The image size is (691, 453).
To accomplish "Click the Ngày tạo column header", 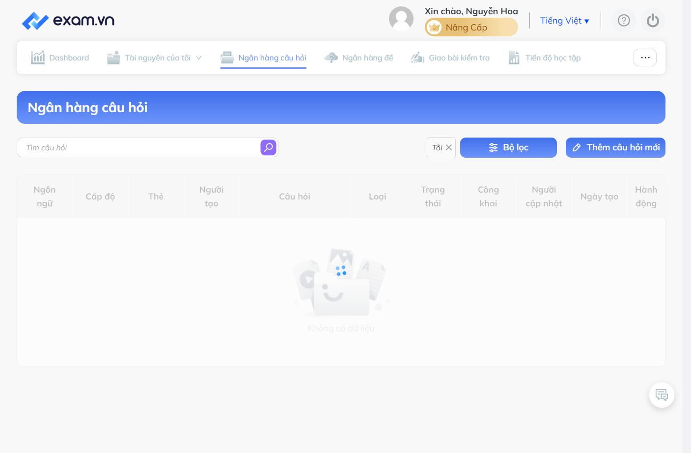I will [x=600, y=197].
